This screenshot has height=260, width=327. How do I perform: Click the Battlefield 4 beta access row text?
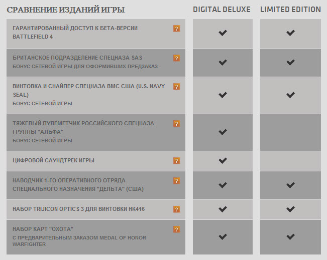(75, 33)
